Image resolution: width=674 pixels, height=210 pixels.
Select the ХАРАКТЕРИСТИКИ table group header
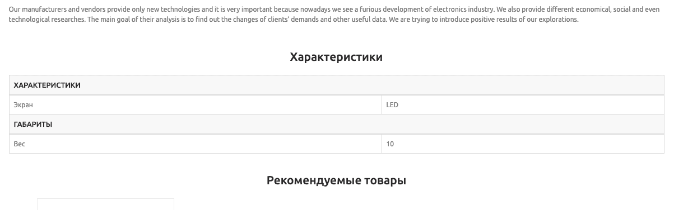tap(337, 85)
